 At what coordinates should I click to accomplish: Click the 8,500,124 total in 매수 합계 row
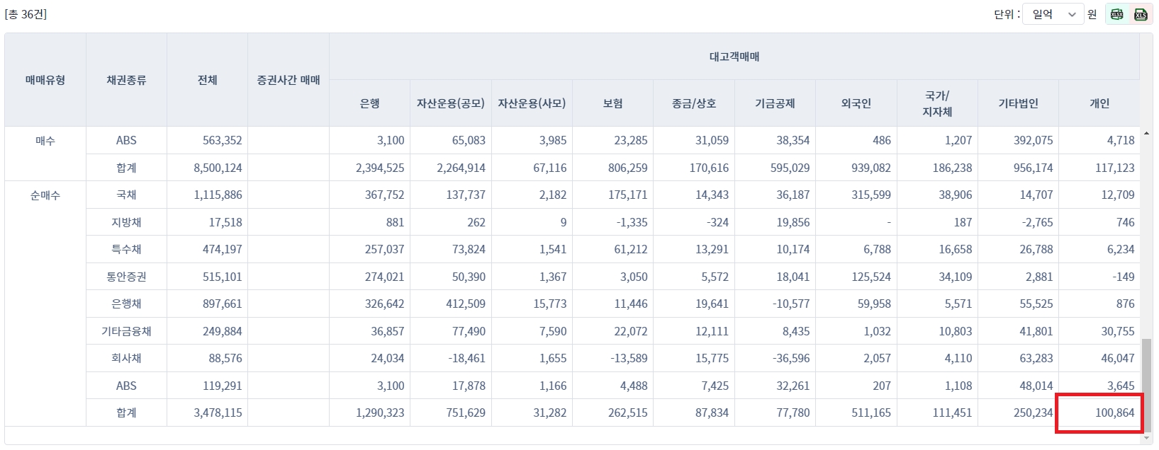pos(218,168)
